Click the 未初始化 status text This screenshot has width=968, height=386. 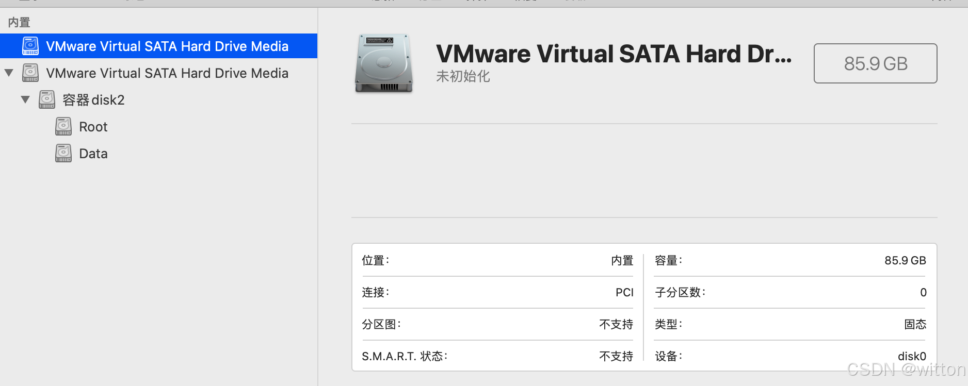[x=463, y=76]
